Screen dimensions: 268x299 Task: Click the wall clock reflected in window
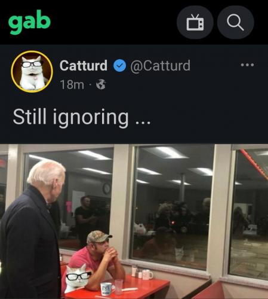tap(107, 188)
